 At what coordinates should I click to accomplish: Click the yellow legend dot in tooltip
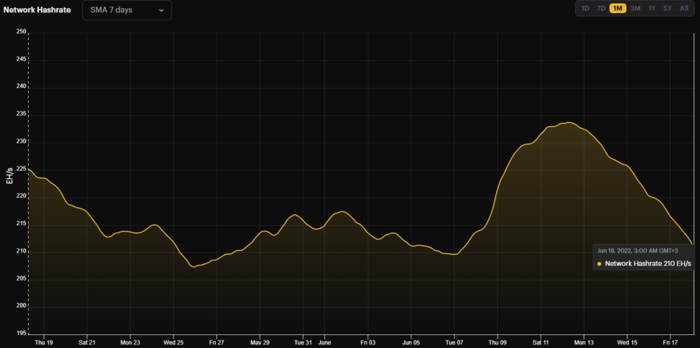600,263
